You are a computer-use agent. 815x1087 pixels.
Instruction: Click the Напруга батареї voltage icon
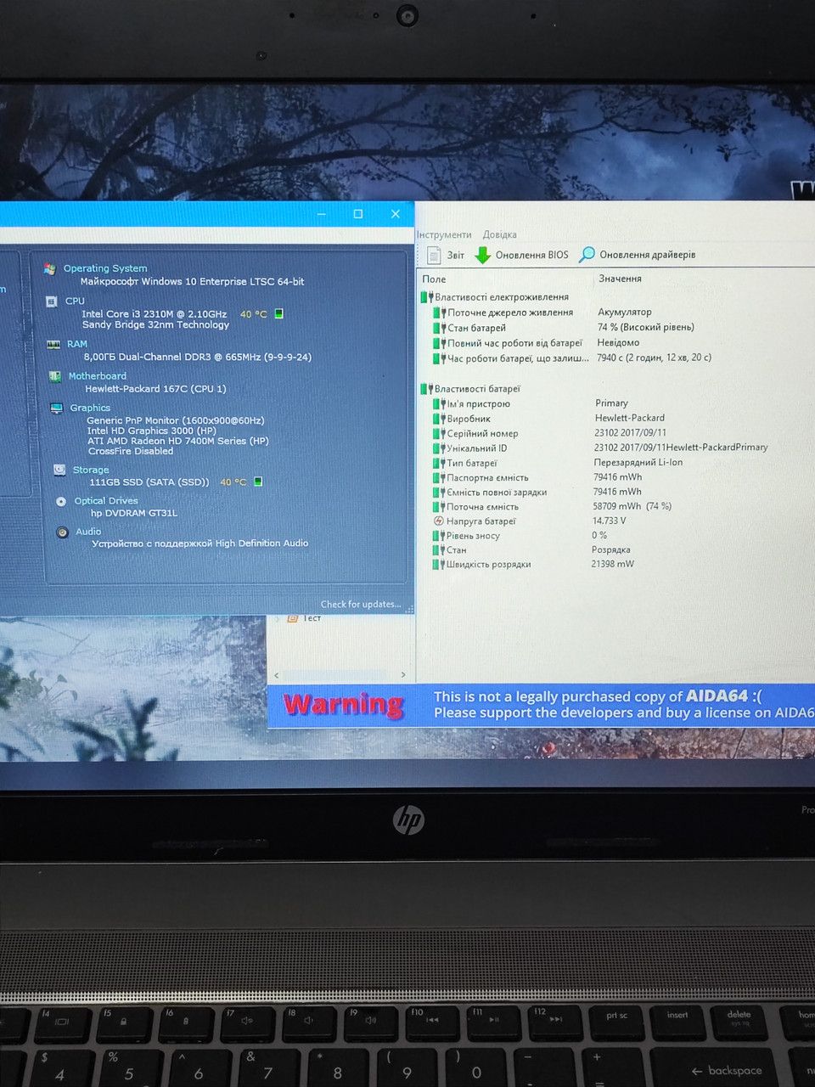click(x=439, y=521)
